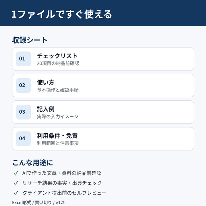This screenshot has width=206, height=206.
Task: Click checkmark beside クライアント提出前
Action: pos(16,193)
